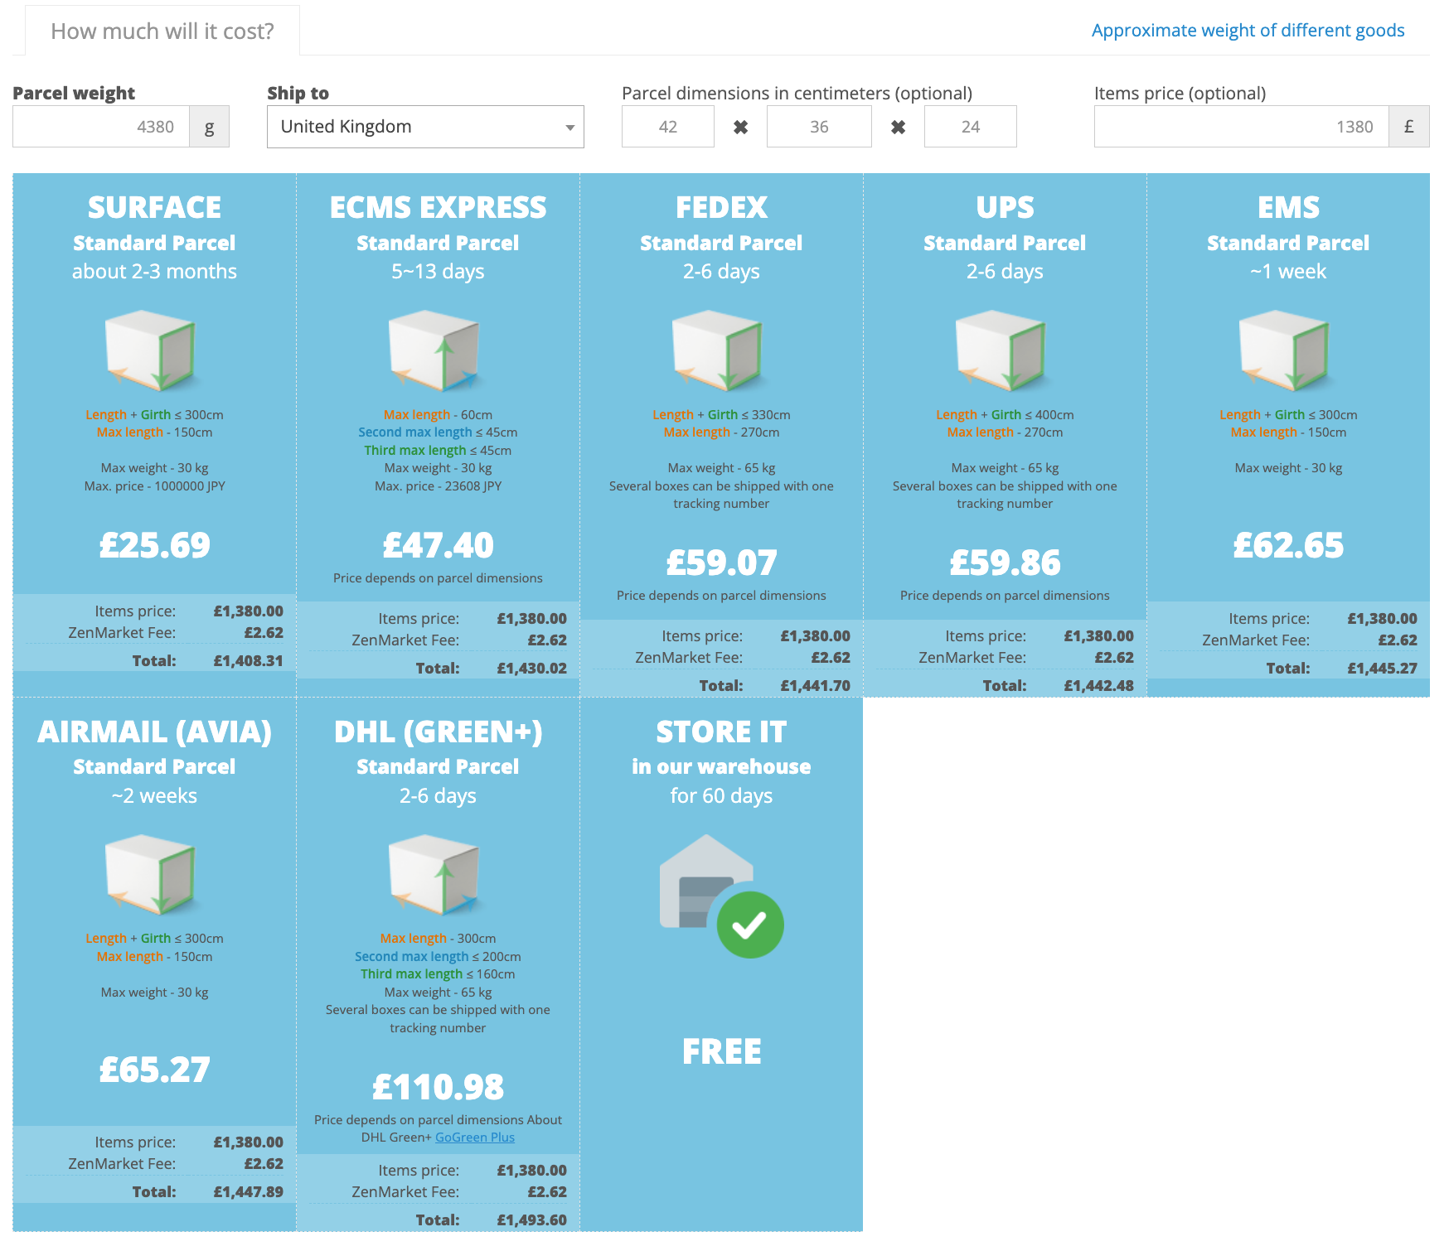
Task: Select 'Length + Girth ≤ 400cm' in UPS card
Action: pos(1006,415)
